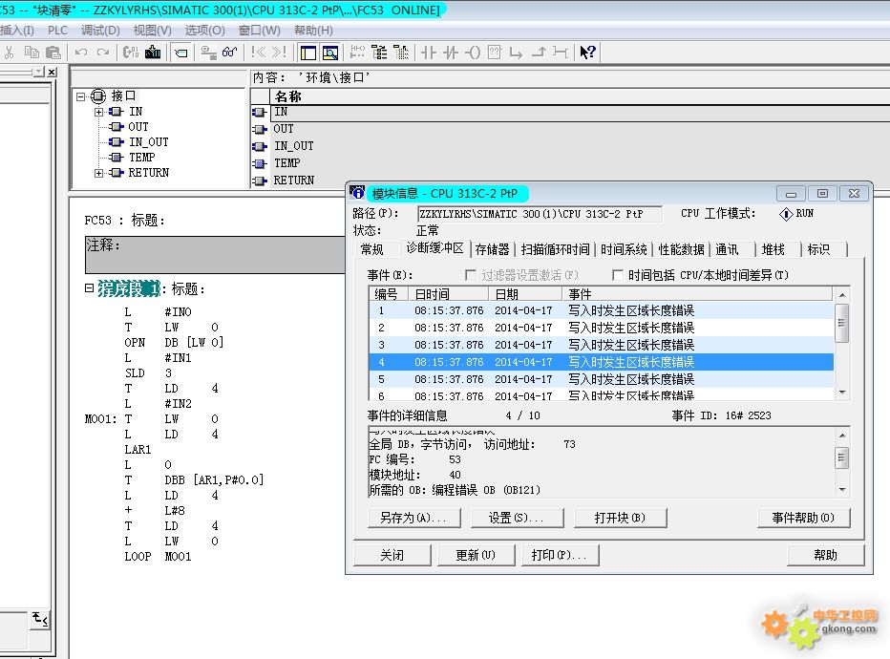
Task: Open the 选项(O) menu
Action: tap(205, 30)
